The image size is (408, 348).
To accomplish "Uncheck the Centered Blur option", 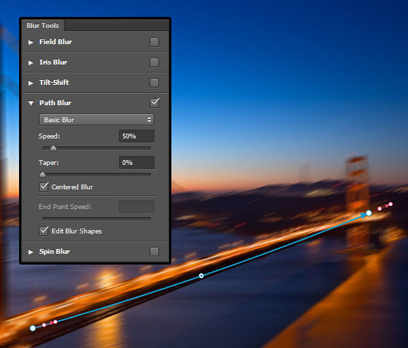I will (44, 187).
